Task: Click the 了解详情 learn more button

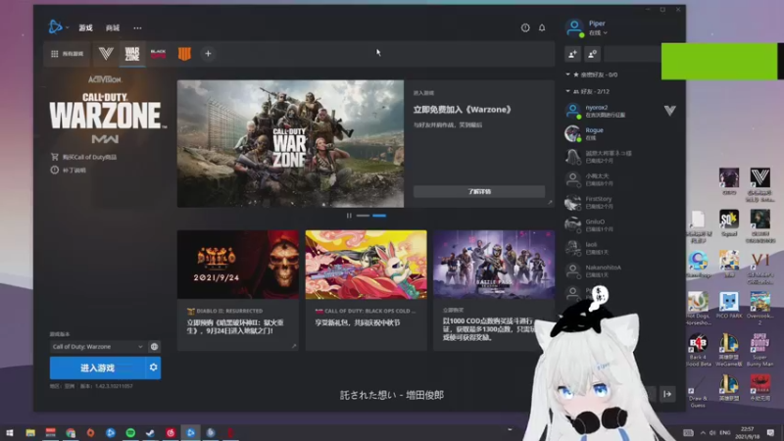Action: point(479,191)
